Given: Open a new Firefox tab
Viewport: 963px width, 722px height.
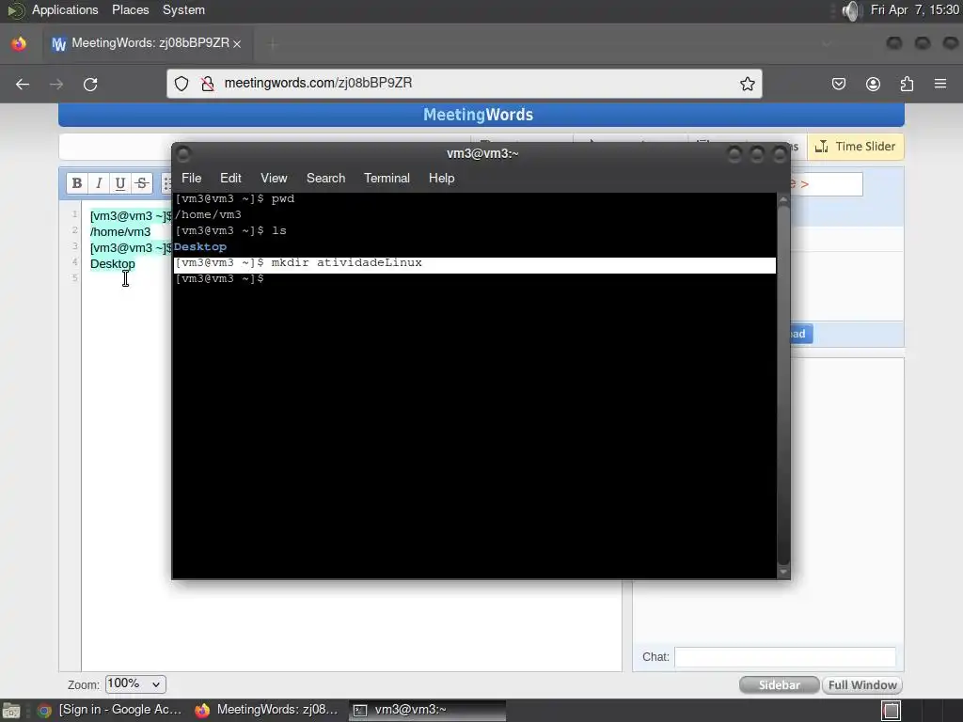Looking at the screenshot, I should pyautogui.click(x=273, y=43).
